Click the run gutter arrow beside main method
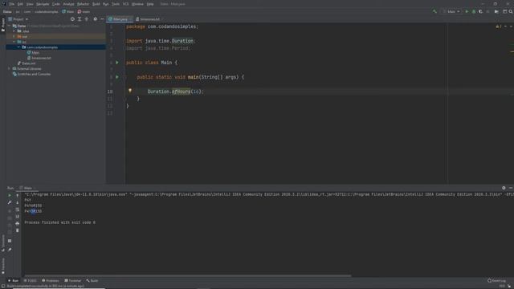 point(117,77)
